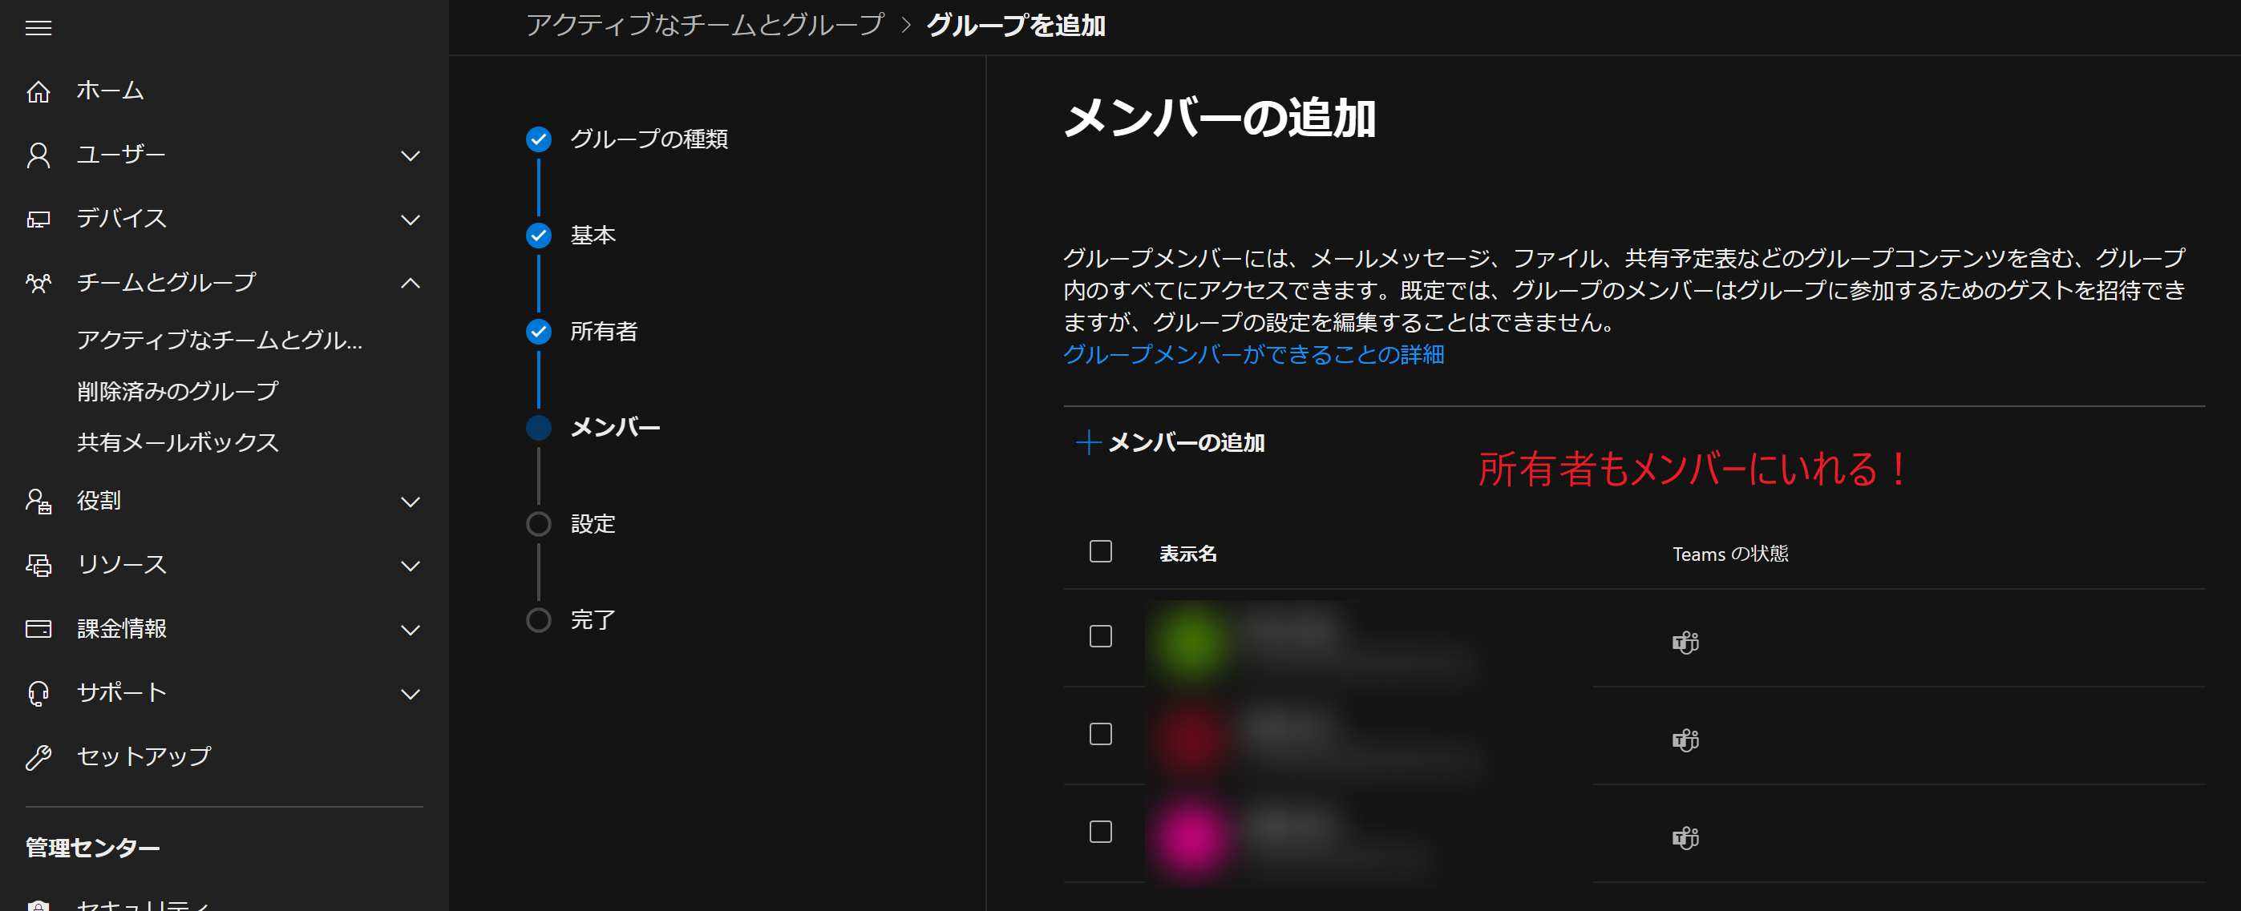Click the 役割 role icon
The image size is (2241, 911).
click(38, 502)
